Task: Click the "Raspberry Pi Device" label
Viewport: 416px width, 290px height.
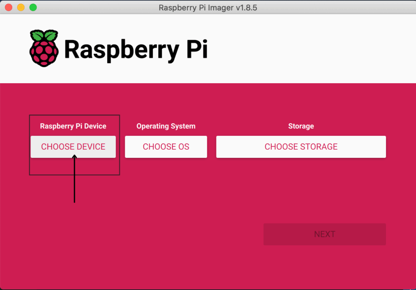Action: pos(73,126)
